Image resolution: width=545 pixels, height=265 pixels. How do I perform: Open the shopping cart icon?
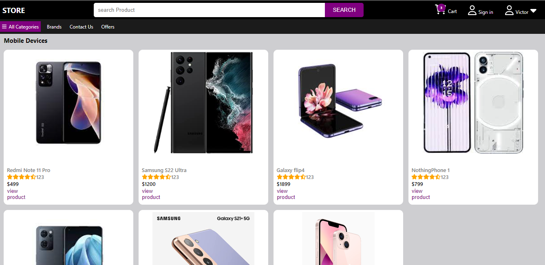[440, 10]
